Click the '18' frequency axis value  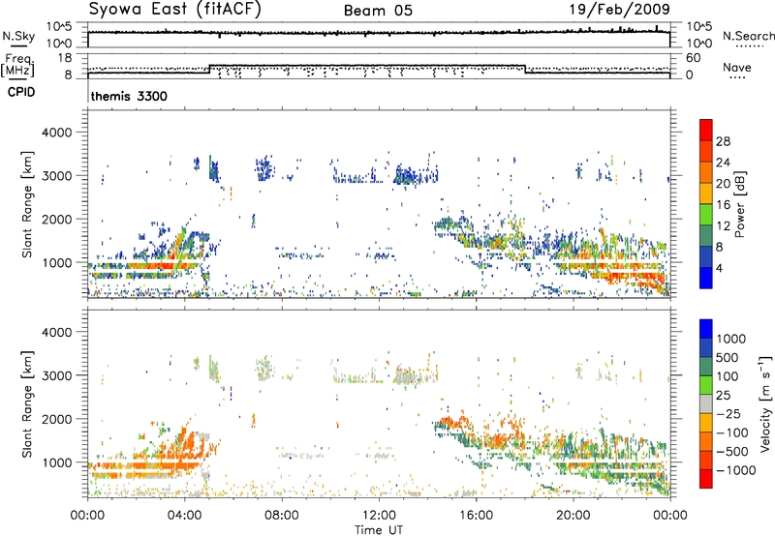tap(65, 58)
